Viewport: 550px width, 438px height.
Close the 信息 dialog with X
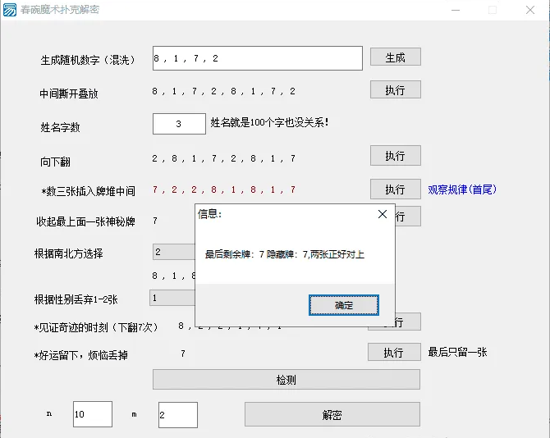[382, 214]
